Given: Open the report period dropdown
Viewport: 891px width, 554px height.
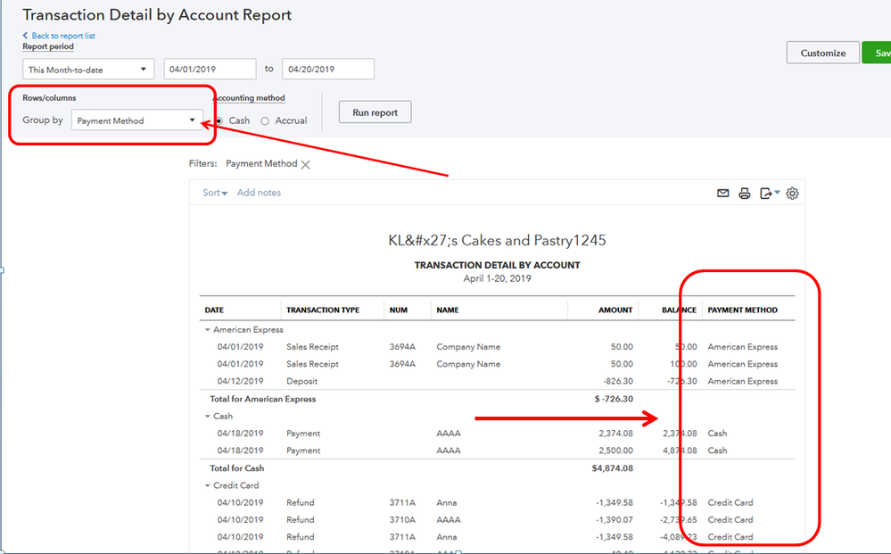Looking at the screenshot, I should 88,70.
